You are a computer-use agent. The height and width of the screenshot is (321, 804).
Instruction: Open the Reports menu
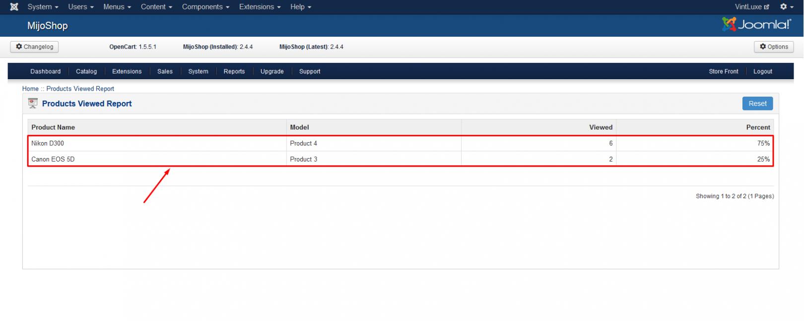[x=234, y=71]
